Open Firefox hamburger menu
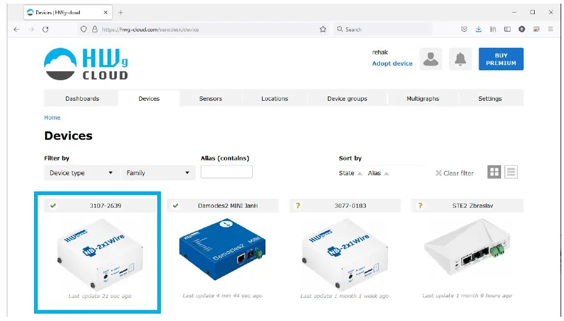Viewport: 564px width, 321px height. [550, 29]
